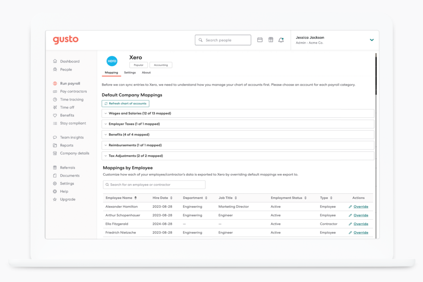Click the Benefits heart icon in sidebar
Viewport: 423px width, 282px height.
[x=55, y=115]
